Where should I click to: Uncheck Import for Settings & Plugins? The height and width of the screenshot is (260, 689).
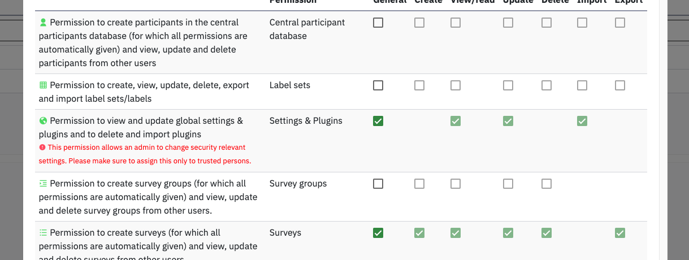[x=582, y=121]
